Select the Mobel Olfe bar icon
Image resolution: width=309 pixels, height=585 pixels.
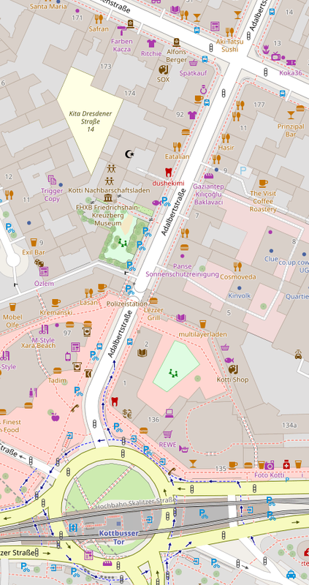click(12, 307)
